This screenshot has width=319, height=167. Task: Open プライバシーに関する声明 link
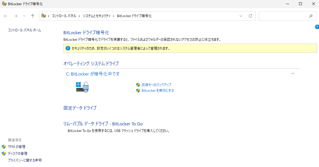(x=25, y=160)
